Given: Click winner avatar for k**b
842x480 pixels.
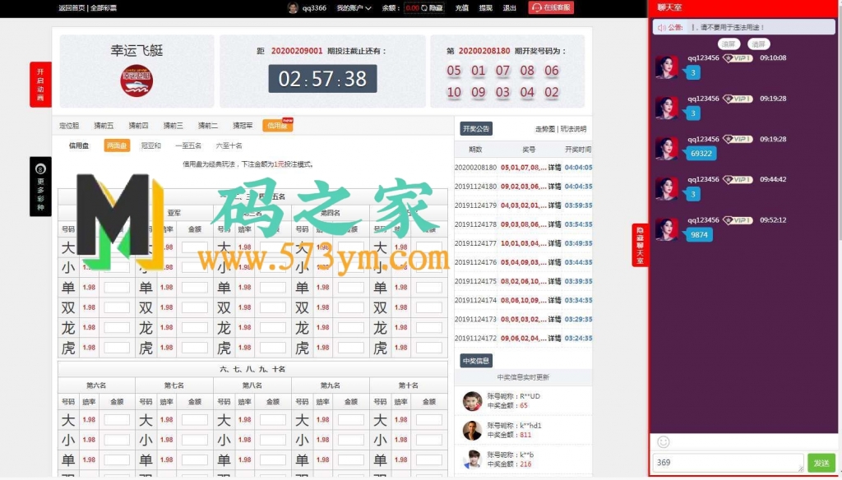Looking at the screenshot, I should pos(473,459).
